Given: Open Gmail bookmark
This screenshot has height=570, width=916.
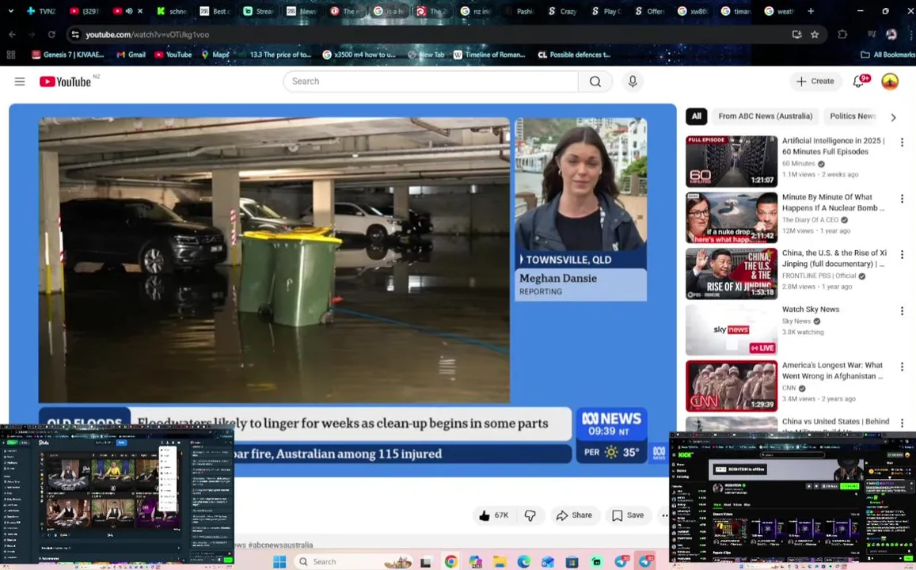Looking at the screenshot, I should tap(131, 55).
